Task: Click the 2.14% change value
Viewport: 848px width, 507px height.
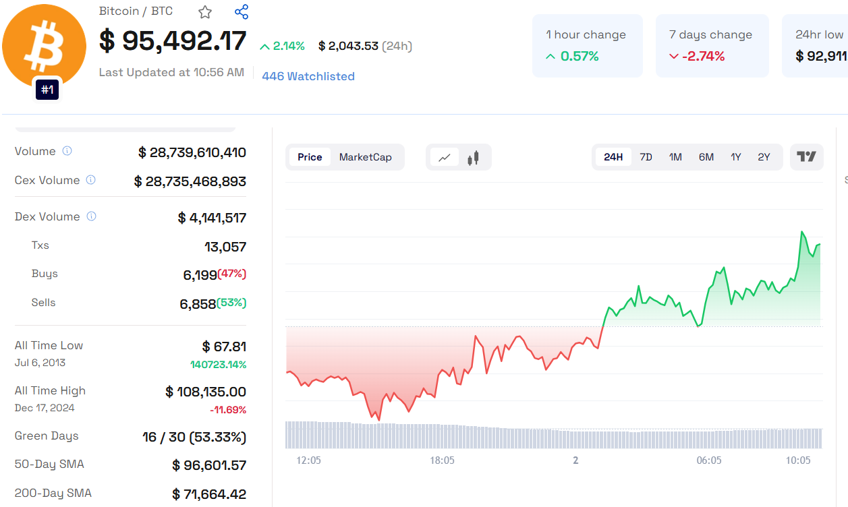Action: click(282, 46)
